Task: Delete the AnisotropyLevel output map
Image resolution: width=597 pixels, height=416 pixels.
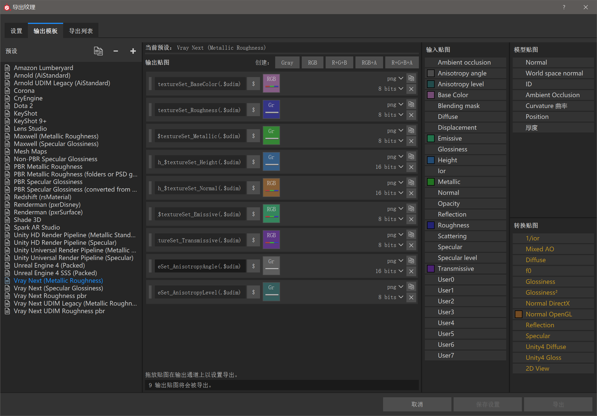Action: click(x=411, y=297)
